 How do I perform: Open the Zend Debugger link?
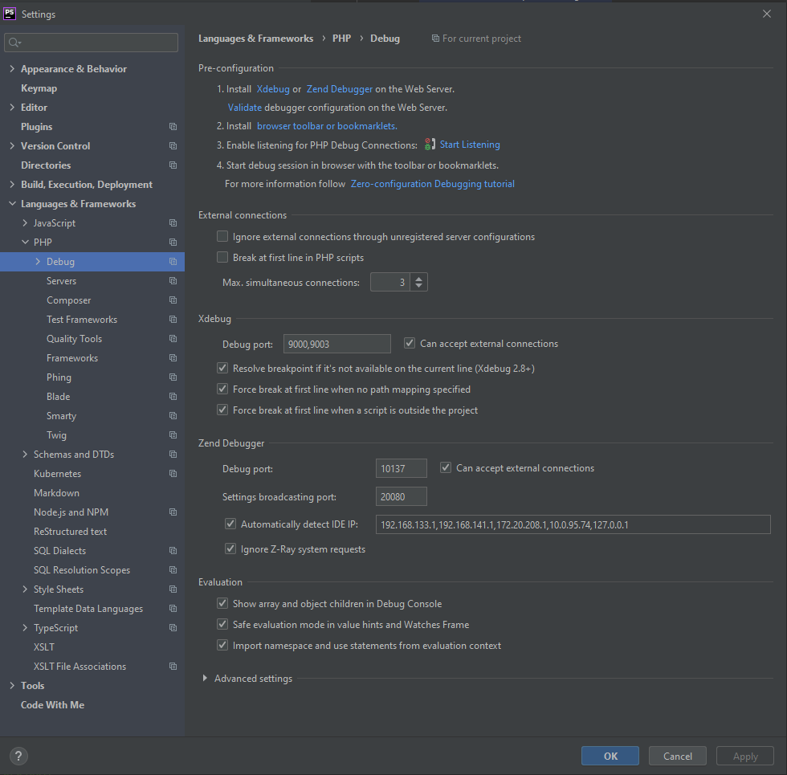[339, 89]
